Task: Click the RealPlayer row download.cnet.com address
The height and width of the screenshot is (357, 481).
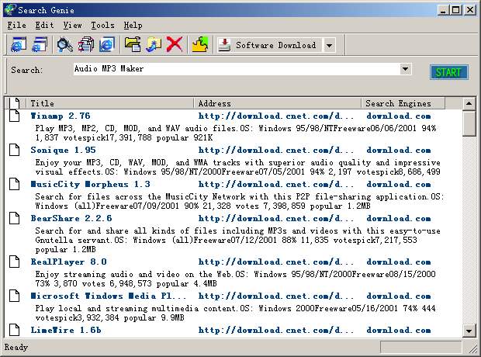Action: [275, 262]
